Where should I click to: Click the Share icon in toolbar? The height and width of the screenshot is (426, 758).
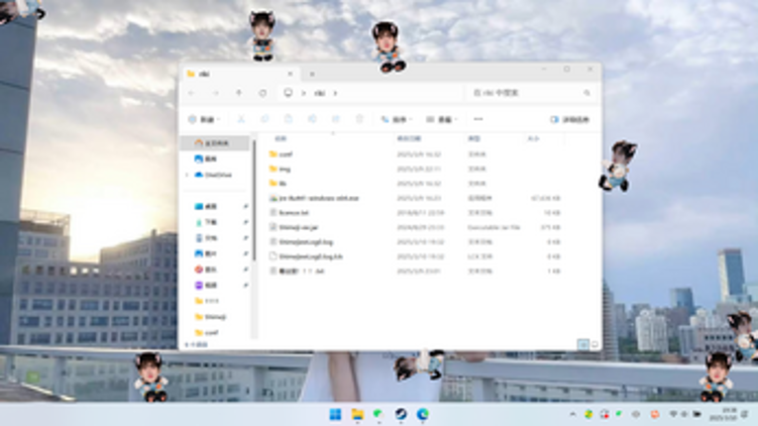tap(336, 119)
